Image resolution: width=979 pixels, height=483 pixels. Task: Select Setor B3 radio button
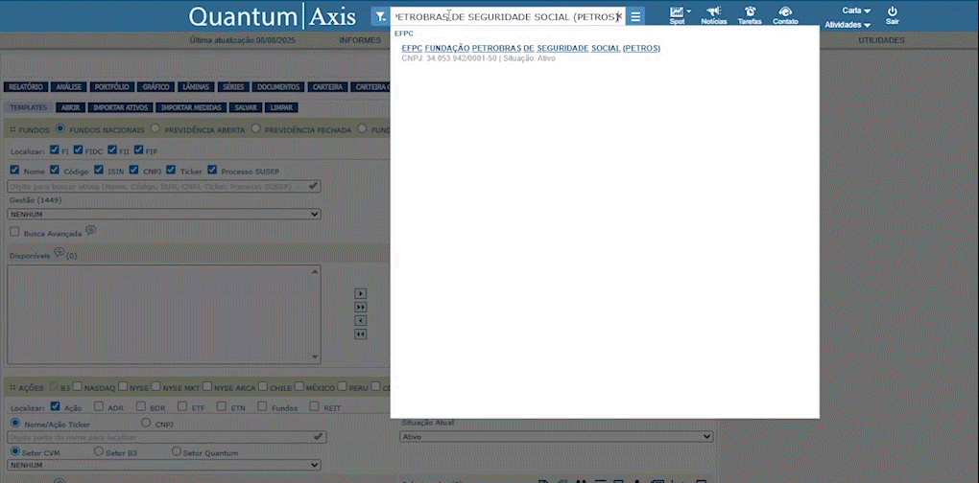tap(98, 451)
